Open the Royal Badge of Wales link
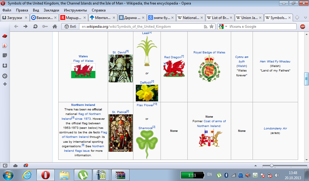Screen dimensions: 309x181 point(209,52)
